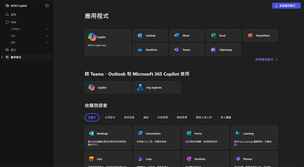Click the OneNote app icon
Screen dimensions: 304x167
[189, 159]
